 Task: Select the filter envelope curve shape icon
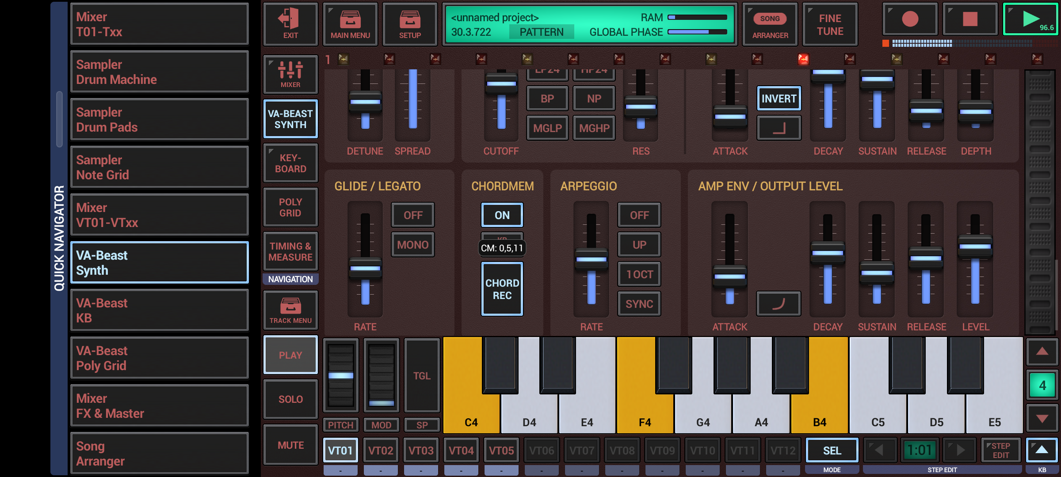point(779,128)
